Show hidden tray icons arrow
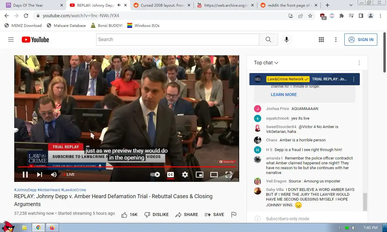This screenshot has height=232, width=387. tap(340, 228)
